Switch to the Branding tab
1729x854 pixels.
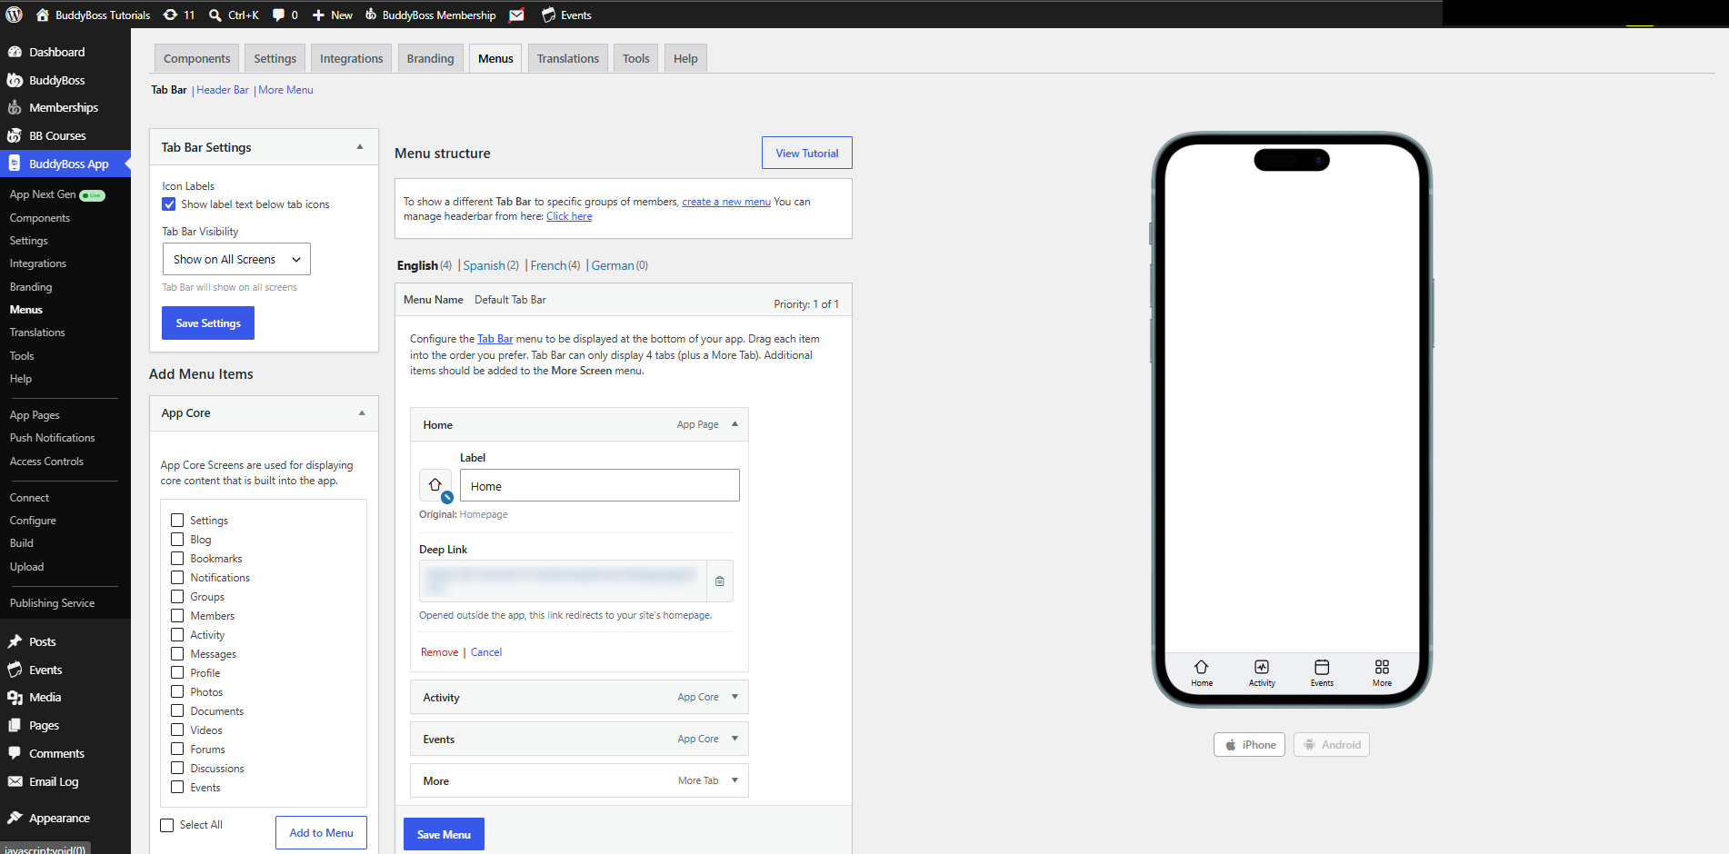pos(430,58)
